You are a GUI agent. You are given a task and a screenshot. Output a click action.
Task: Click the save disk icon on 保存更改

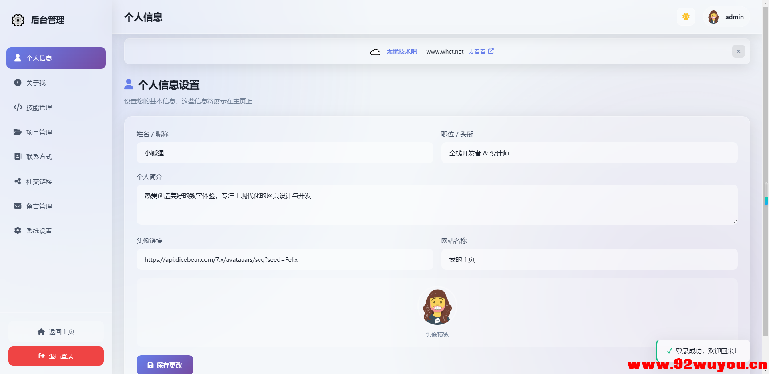point(150,365)
